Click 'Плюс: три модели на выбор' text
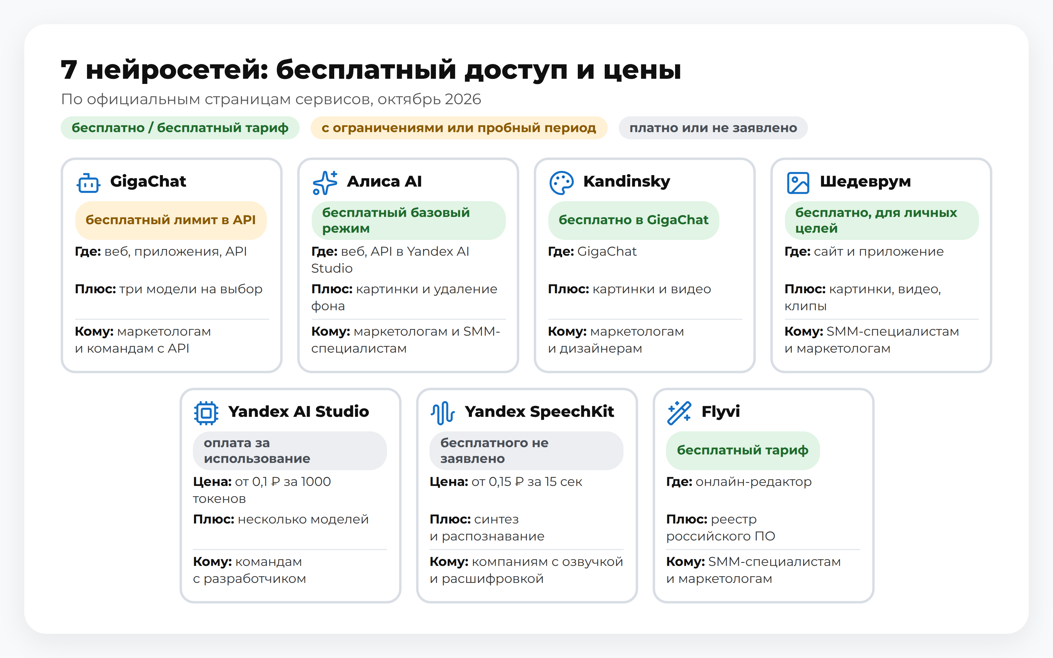 tap(169, 289)
